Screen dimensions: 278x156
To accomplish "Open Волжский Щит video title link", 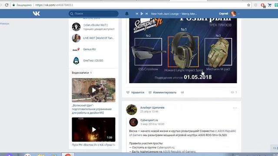I will 92,109.
